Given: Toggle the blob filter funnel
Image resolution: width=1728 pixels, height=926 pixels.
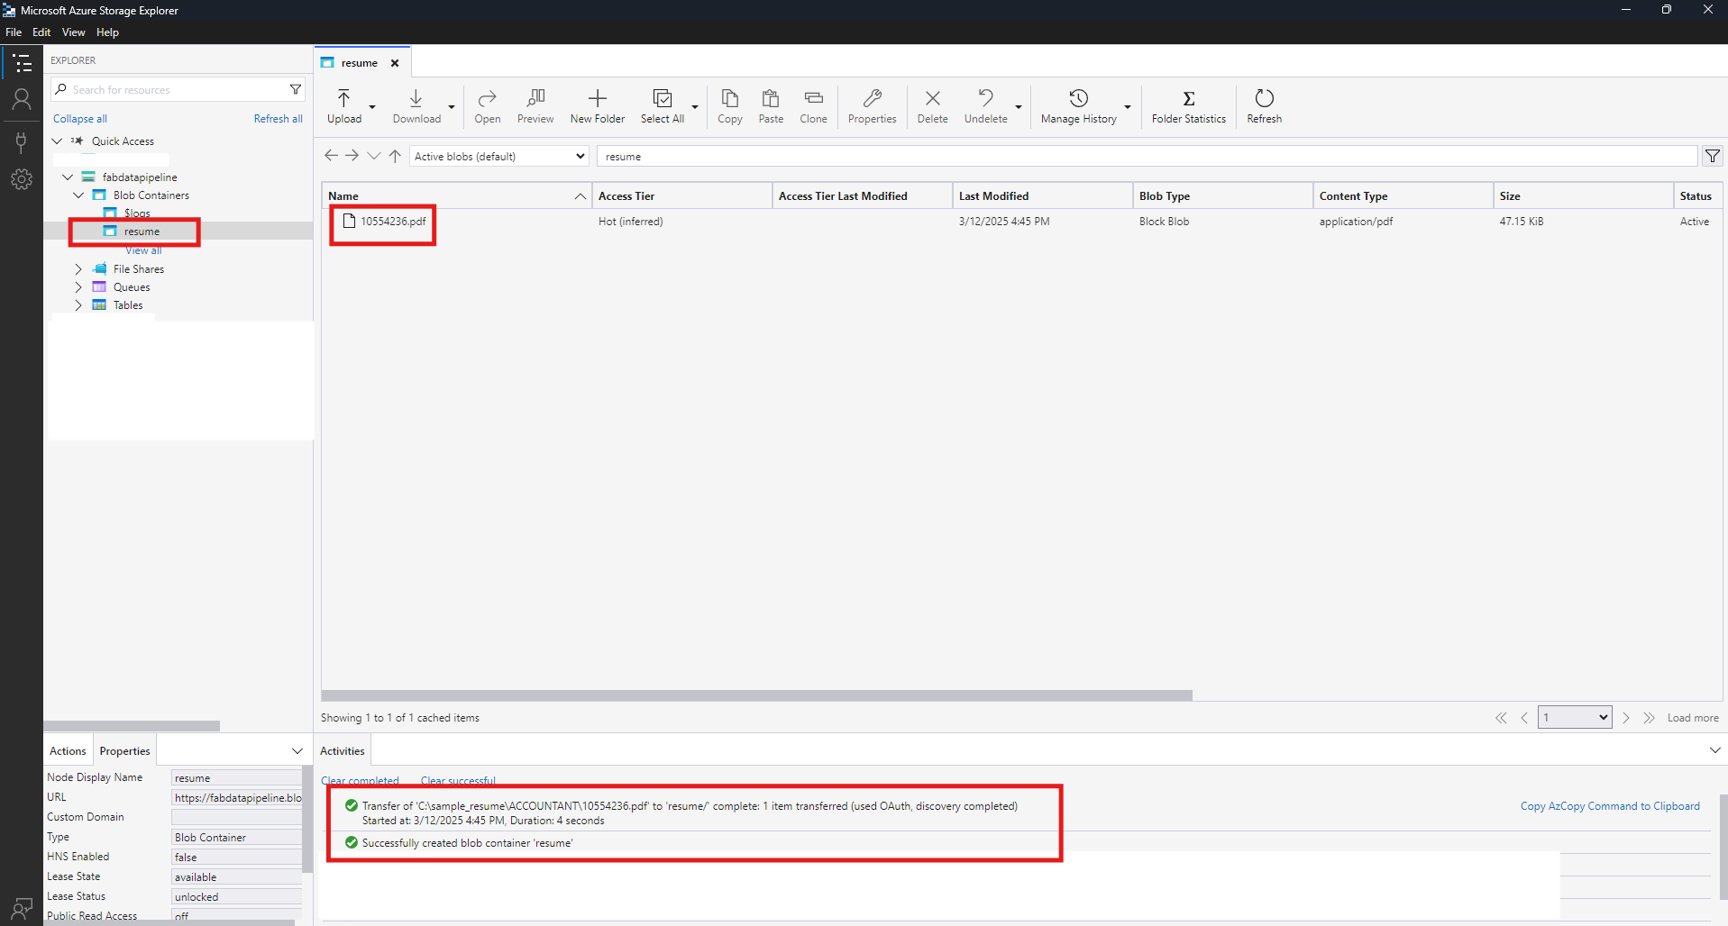Looking at the screenshot, I should pos(1712,155).
